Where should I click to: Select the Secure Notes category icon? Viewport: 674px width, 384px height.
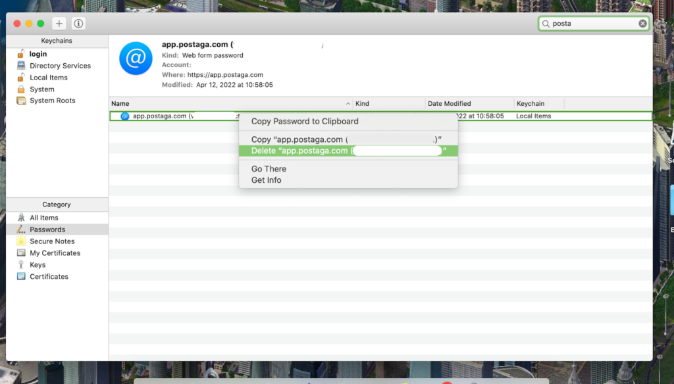pyautogui.click(x=21, y=241)
